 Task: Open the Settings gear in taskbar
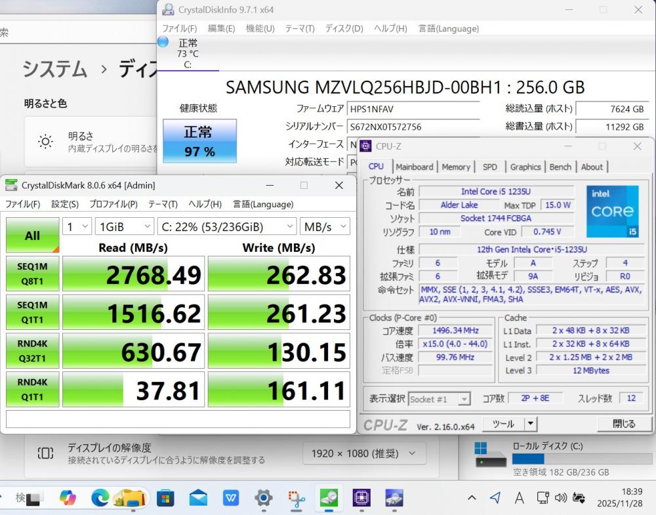(x=263, y=498)
